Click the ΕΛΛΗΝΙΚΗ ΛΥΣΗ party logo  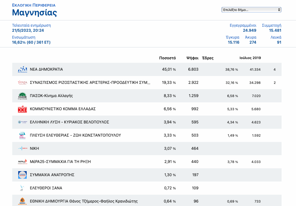tap(23, 122)
